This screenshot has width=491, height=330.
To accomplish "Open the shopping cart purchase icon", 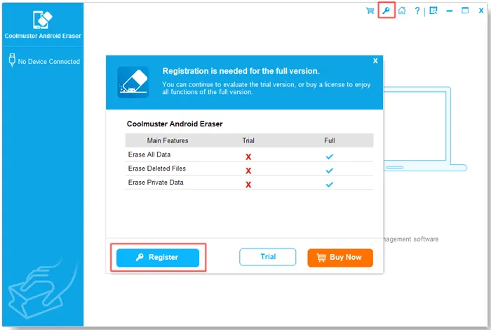I will pos(370,11).
